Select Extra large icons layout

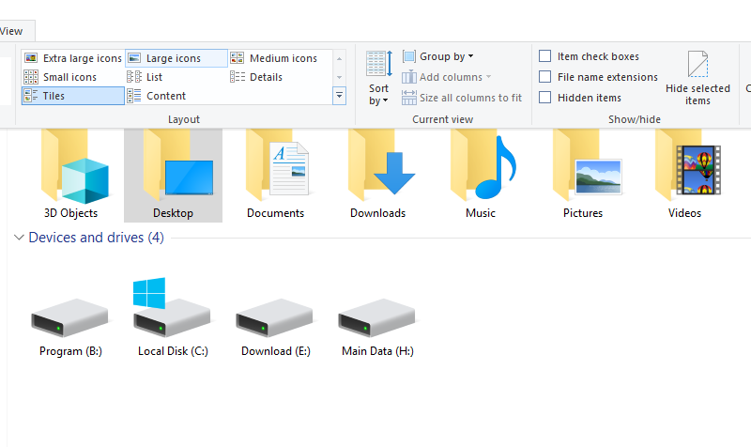click(x=73, y=58)
